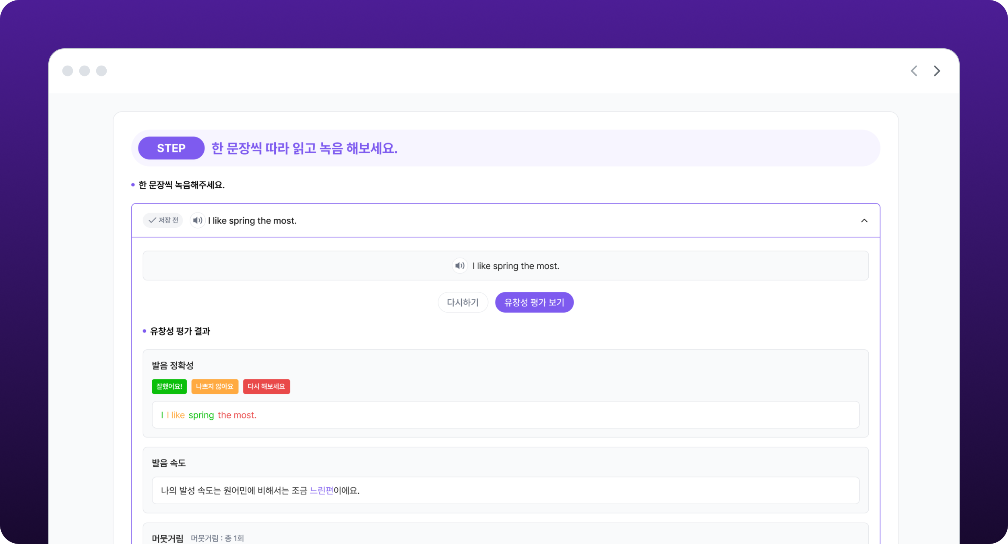This screenshot has height=544, width=1008.
Task: Click the orange 나쁘지 않아요 label
Action: click(215, 386)
